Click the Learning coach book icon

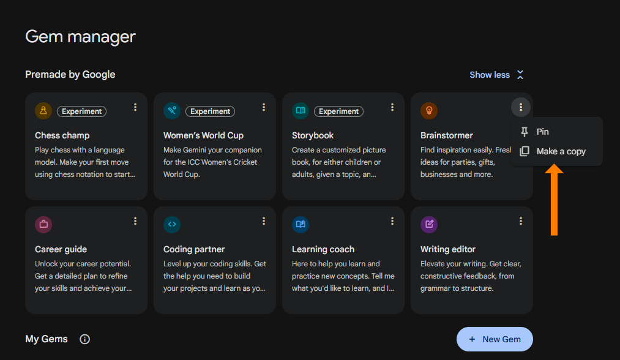[x=301, y=225]
